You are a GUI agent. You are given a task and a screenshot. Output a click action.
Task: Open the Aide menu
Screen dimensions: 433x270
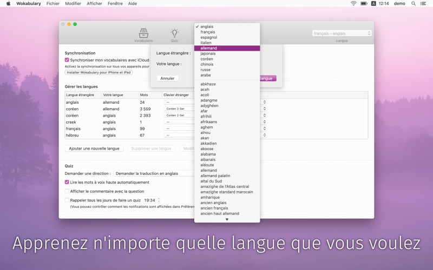pyautogui.click(x=132, y=3)
